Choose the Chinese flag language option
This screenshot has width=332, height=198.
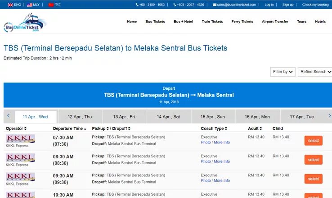pos(54,5)
